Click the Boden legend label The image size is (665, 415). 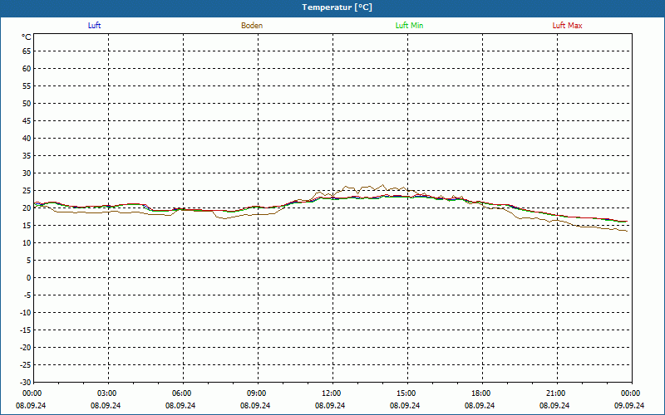click(252, 26)
